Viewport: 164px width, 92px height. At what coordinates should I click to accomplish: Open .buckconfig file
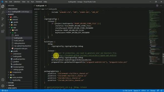click(19, 80)
